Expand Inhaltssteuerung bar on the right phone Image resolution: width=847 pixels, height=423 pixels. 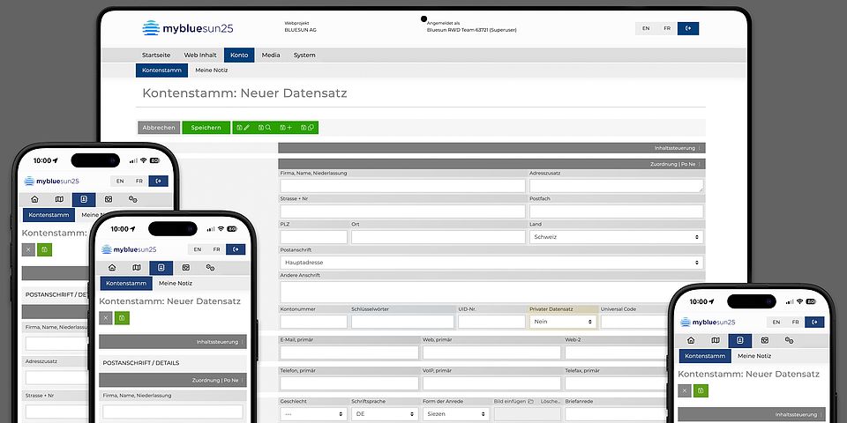coord(752,414)
